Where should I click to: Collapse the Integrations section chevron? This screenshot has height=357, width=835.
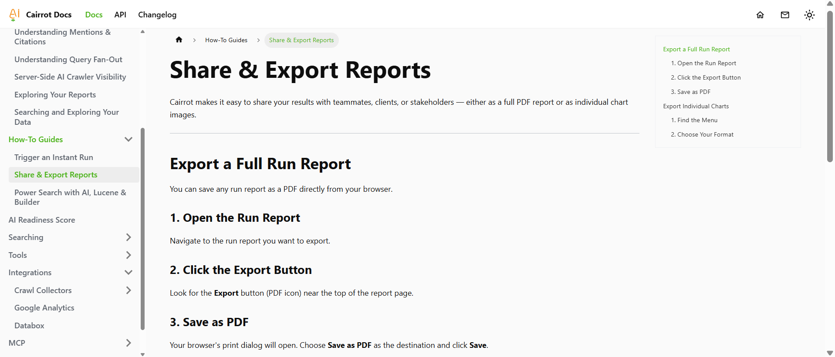pyautogui.click(x=128, y=273)
